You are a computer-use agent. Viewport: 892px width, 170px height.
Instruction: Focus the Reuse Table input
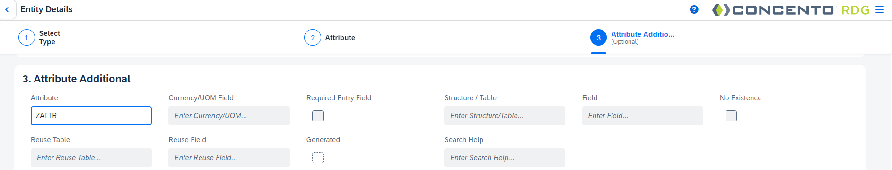pos(91,158)
